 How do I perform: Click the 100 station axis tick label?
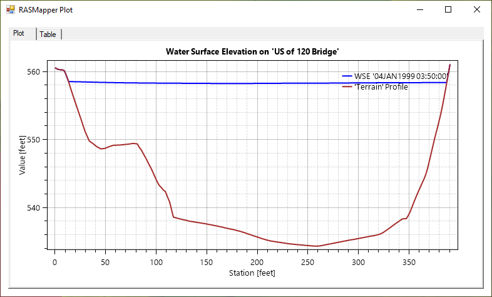[156, 263]
